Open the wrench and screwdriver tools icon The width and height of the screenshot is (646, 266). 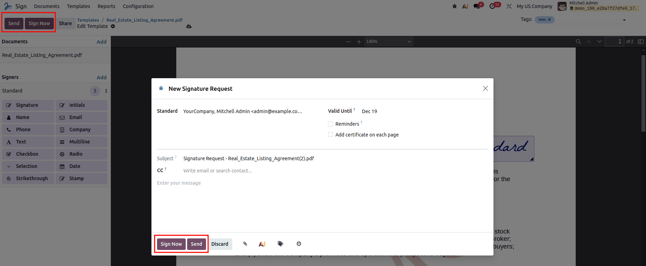coord(509,6)
